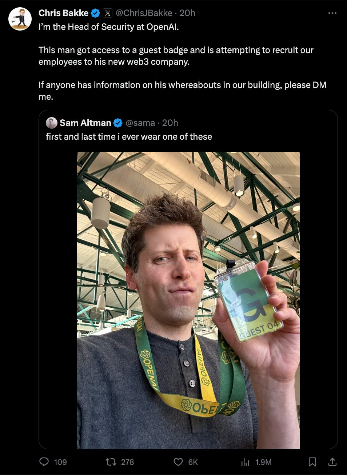Click the 20h timestamp on quoted tweet
Image resolution: width=347 pixels, height=475 pixels.
[170, 123]
